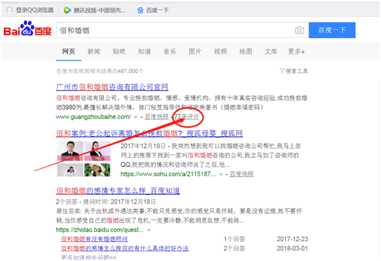
Task: Switch to the 地图 tab
Action: coord(246,51)
